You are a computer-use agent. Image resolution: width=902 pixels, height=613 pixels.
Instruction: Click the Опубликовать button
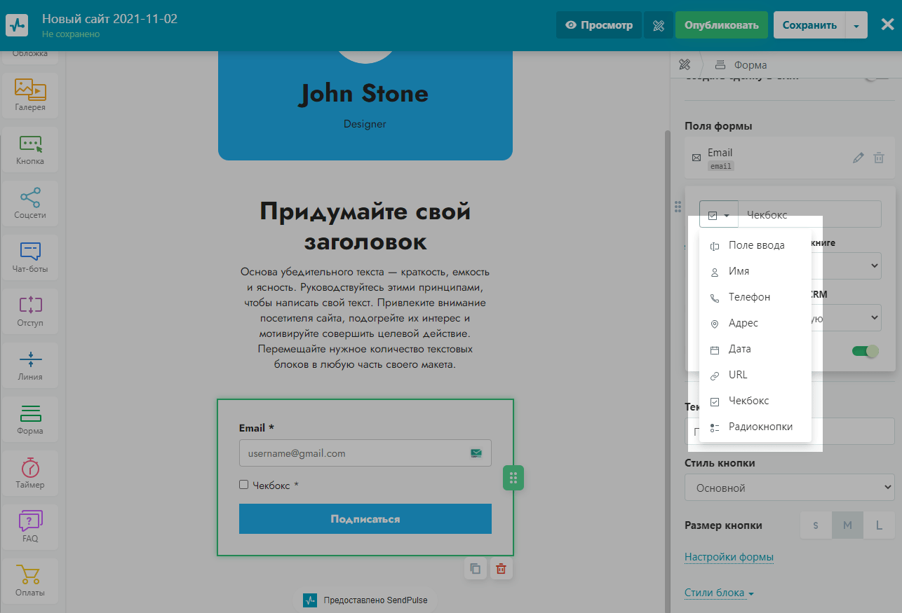coord(722,25)
